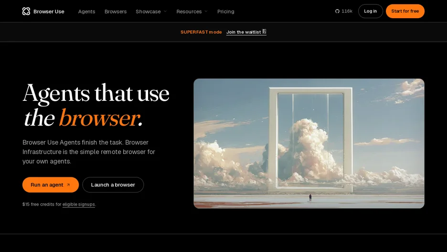The width and height of the screenshot is (447, 252).
Task: Open the Browsers menu item
Action: tap(116, 11)
